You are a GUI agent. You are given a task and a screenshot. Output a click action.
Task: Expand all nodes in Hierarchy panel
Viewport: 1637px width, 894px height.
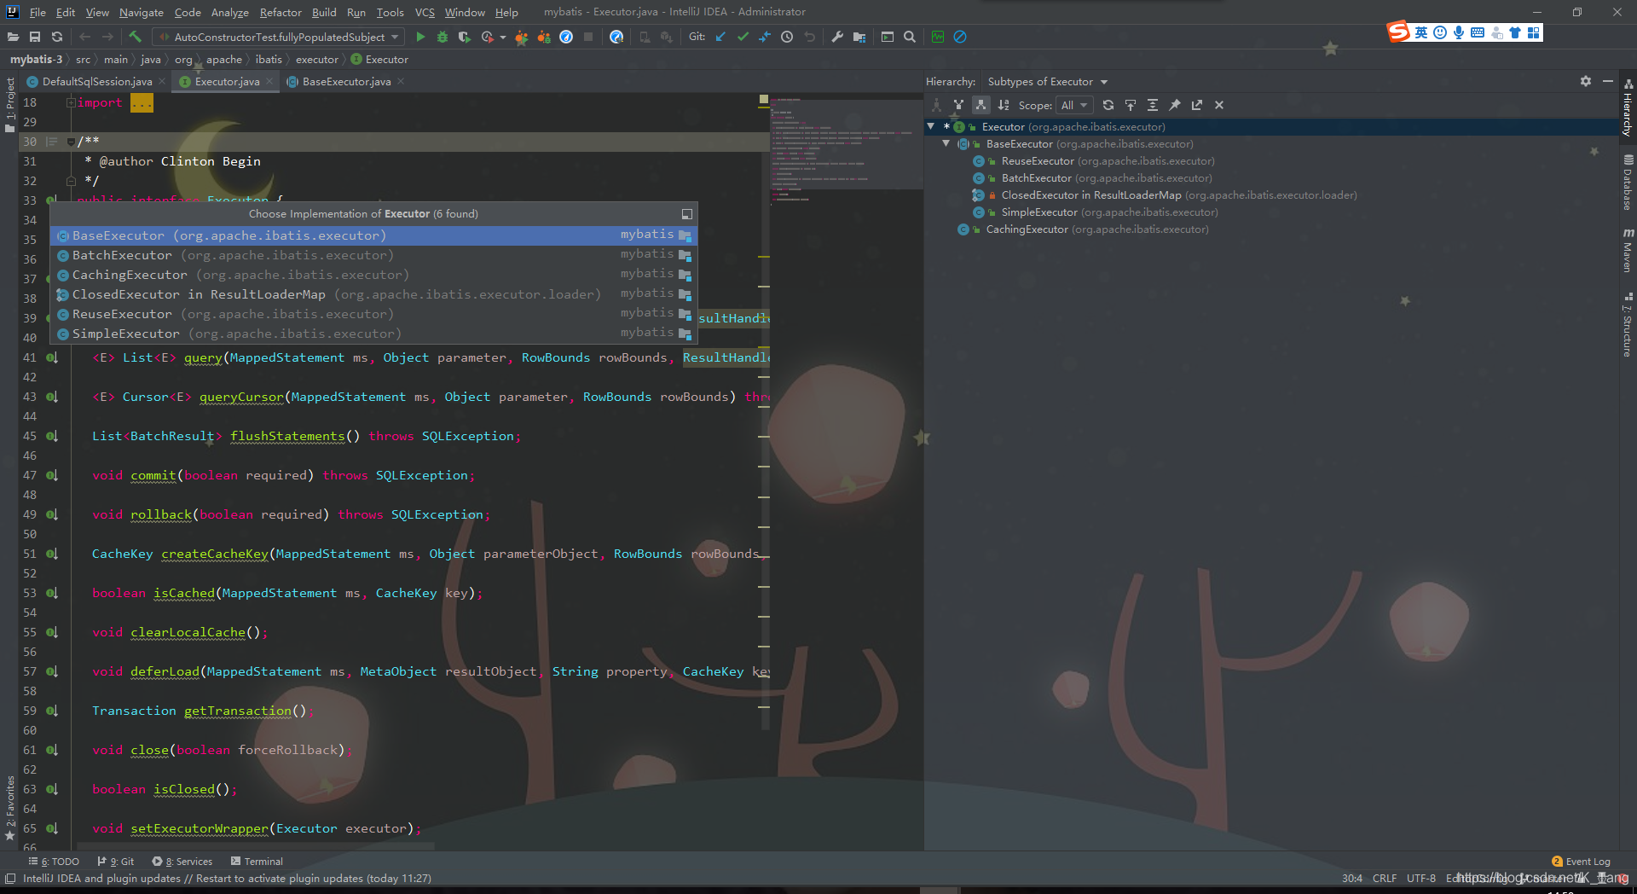(1153, 105)
